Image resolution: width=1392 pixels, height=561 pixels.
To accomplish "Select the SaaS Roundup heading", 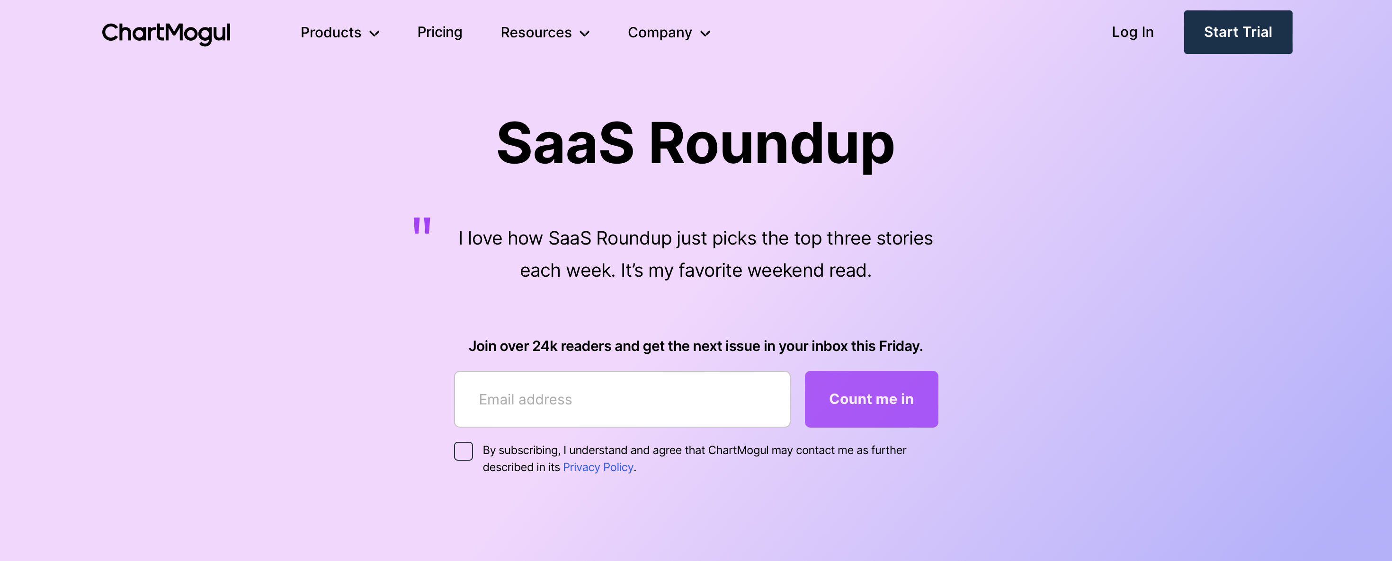I will tap(696, 144).
